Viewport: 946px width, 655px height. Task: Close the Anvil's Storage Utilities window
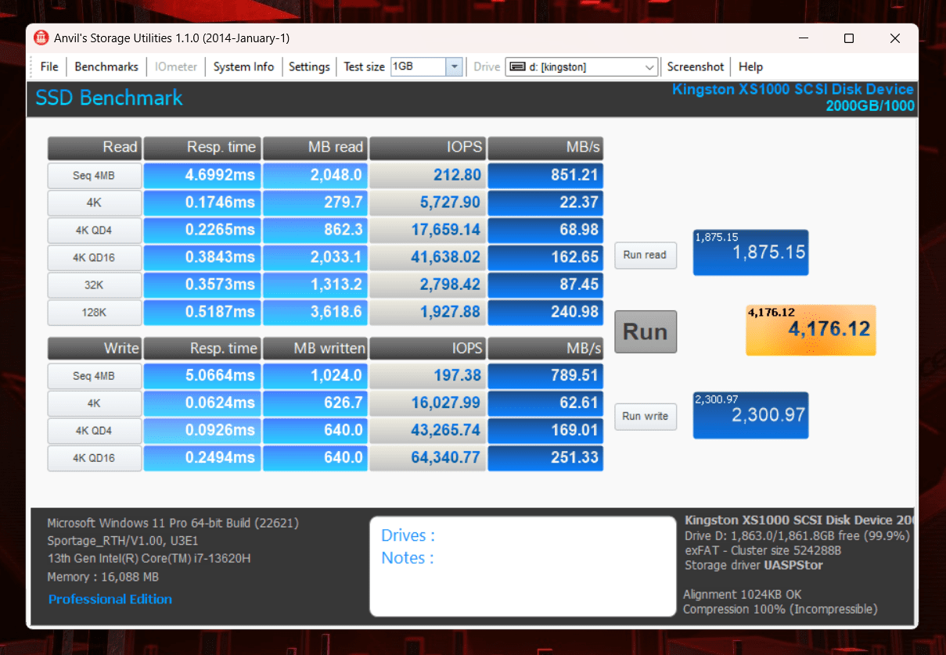[x=895, y=38]
